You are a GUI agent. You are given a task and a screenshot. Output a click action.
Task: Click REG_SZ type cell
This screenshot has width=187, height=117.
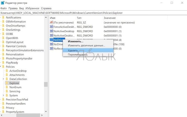81,22
